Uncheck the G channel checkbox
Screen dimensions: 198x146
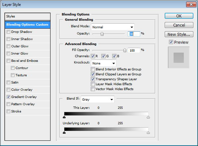point(103,56)
